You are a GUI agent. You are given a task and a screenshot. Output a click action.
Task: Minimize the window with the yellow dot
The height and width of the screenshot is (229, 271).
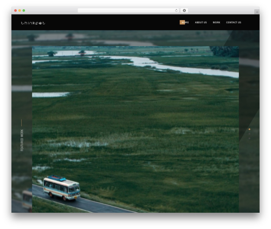point(20,10)
